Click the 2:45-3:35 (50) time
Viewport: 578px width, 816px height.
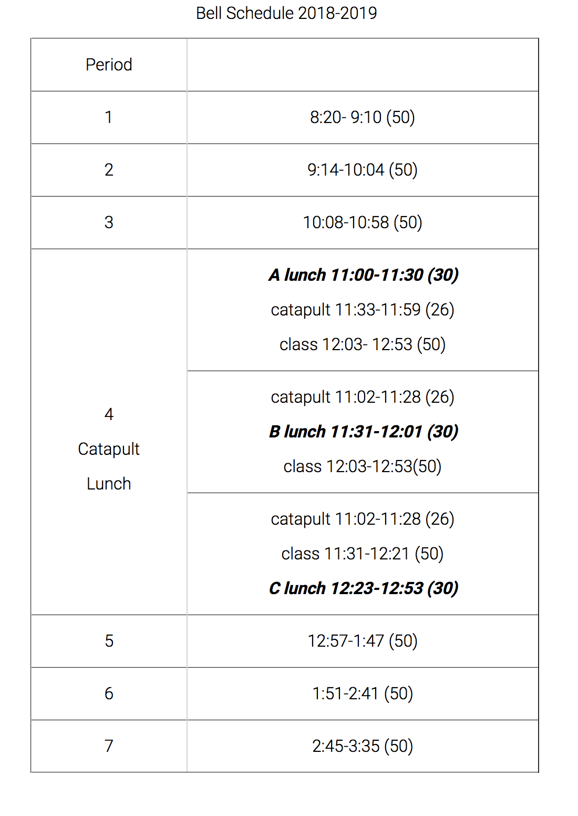click(363, 746)
